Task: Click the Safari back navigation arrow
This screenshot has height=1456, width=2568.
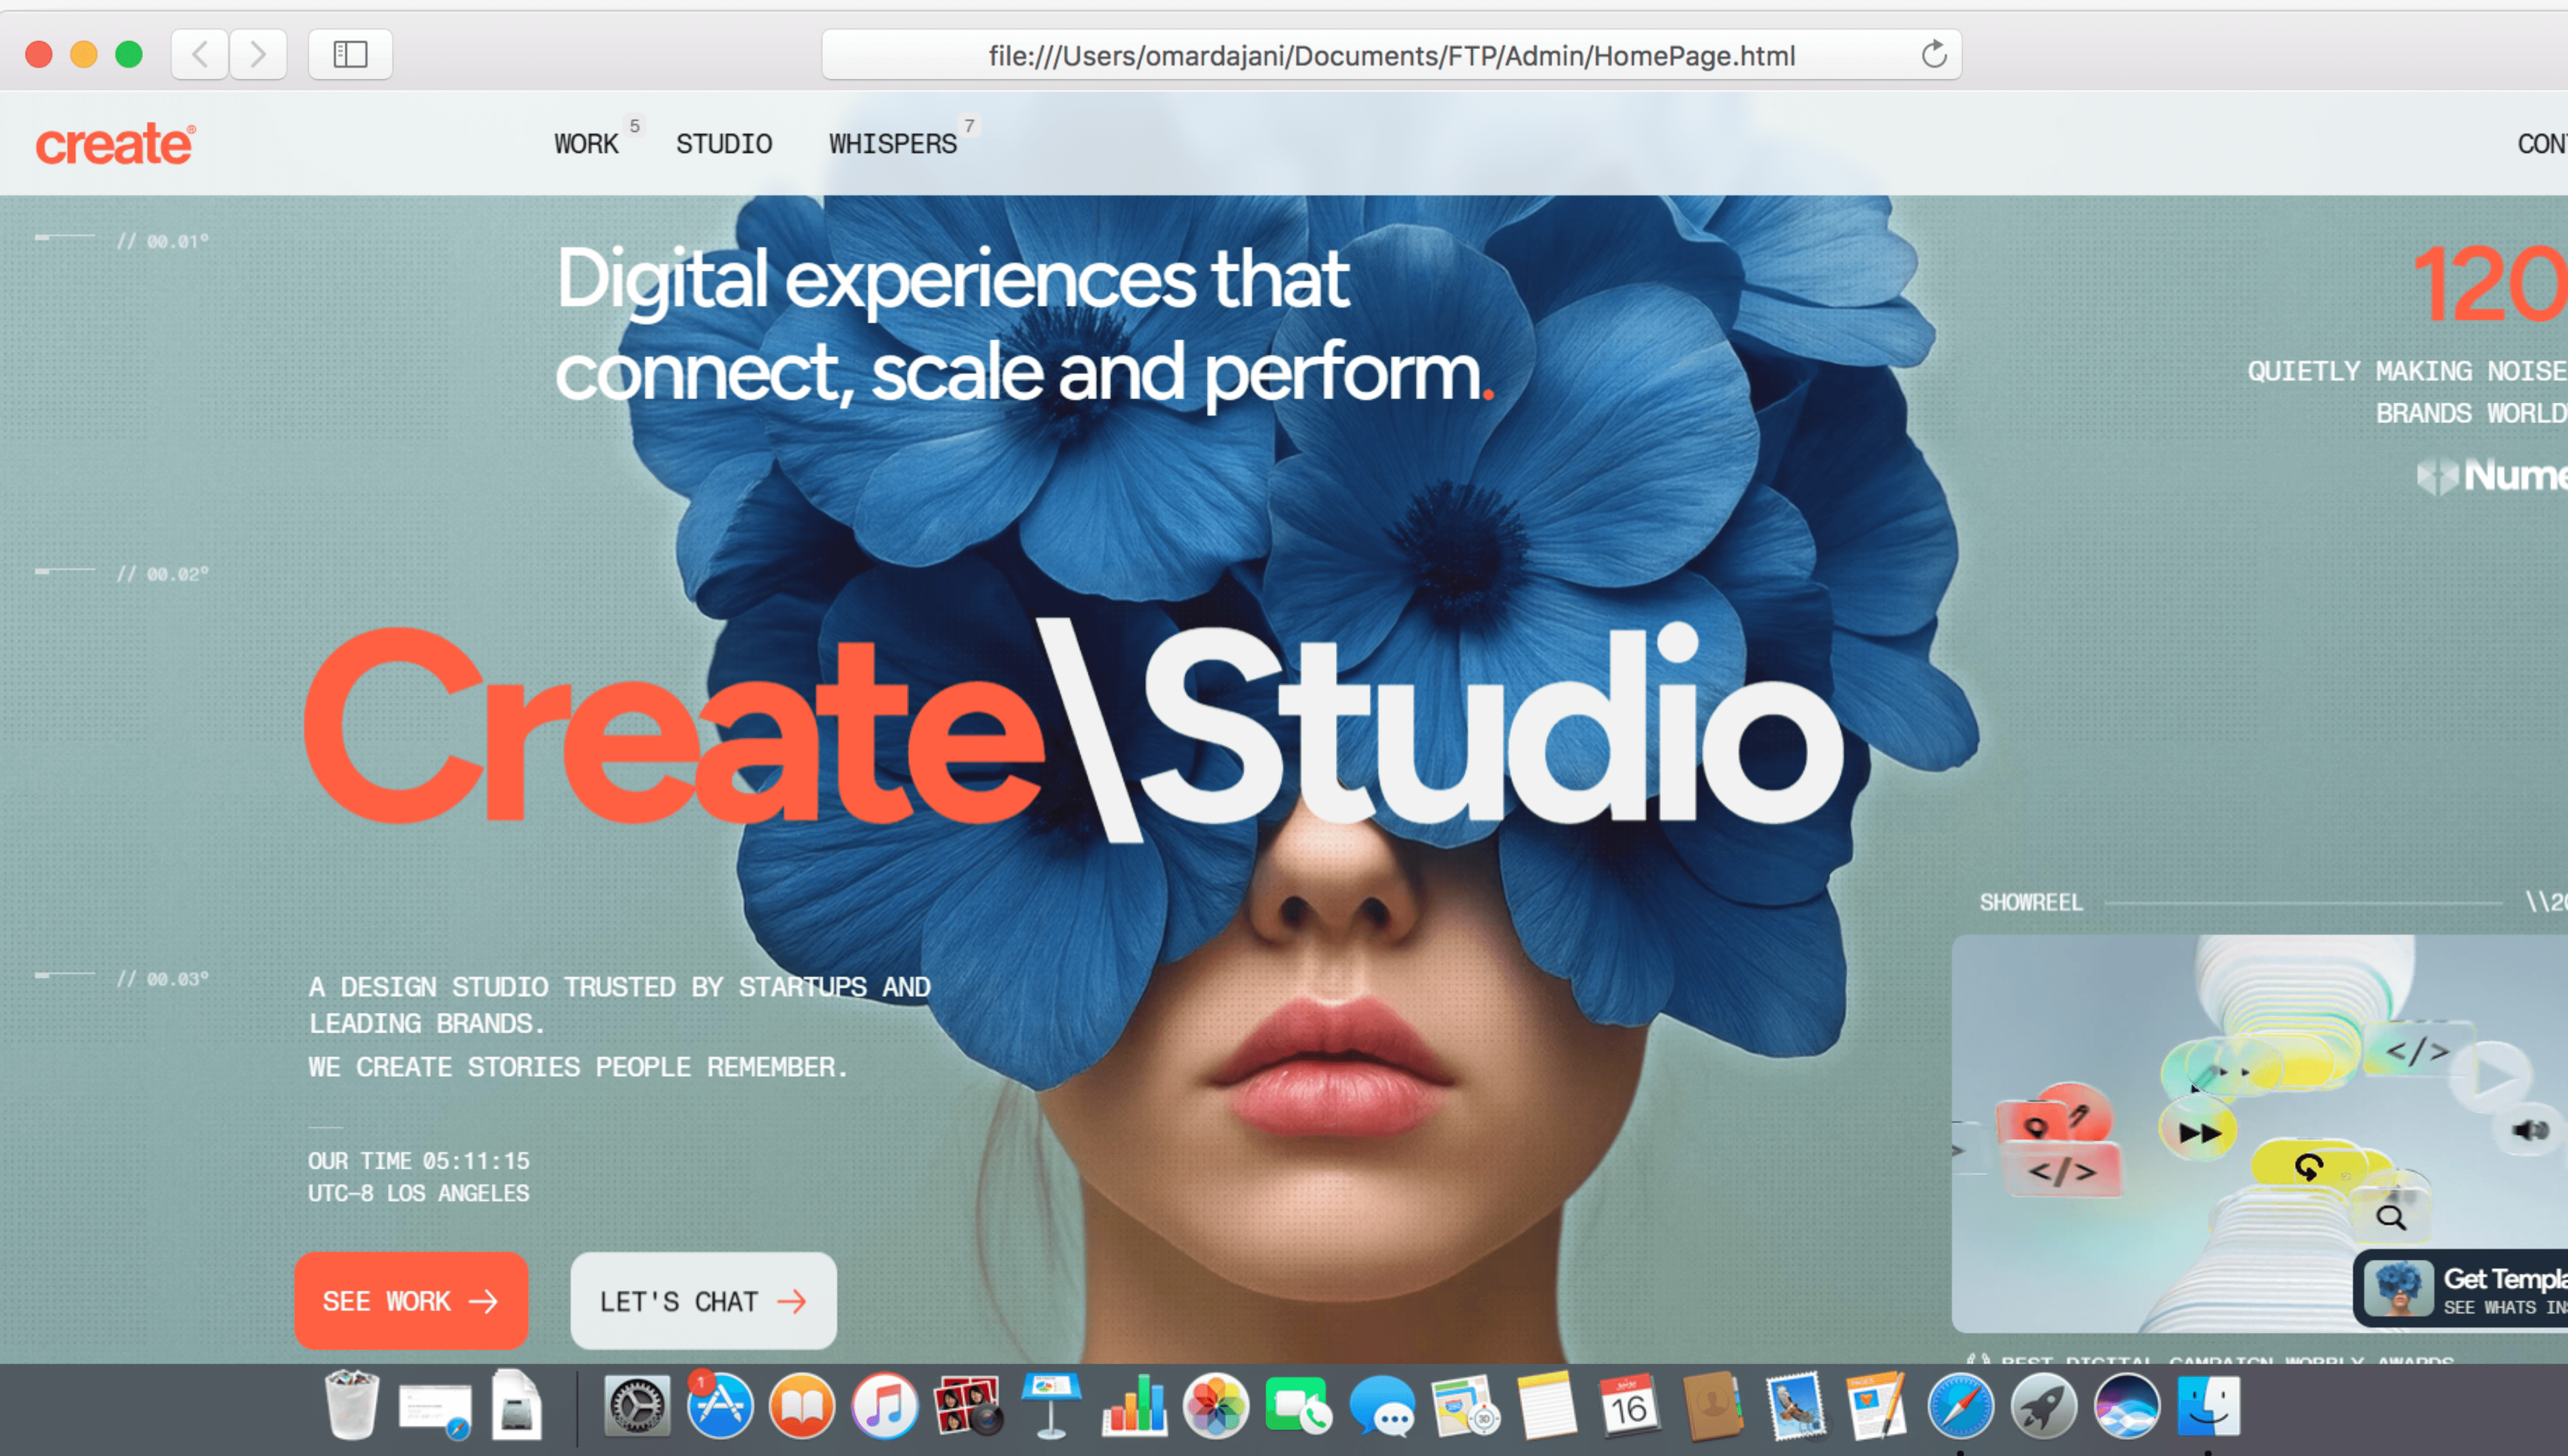Action: [200, 54]
